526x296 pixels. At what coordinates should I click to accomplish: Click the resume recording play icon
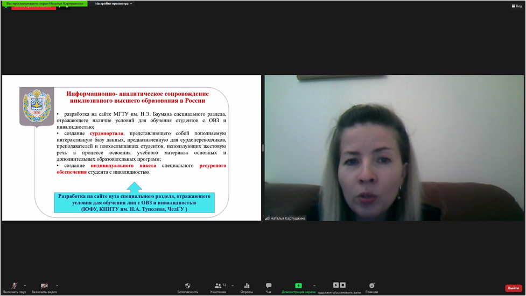click(336, 285)
